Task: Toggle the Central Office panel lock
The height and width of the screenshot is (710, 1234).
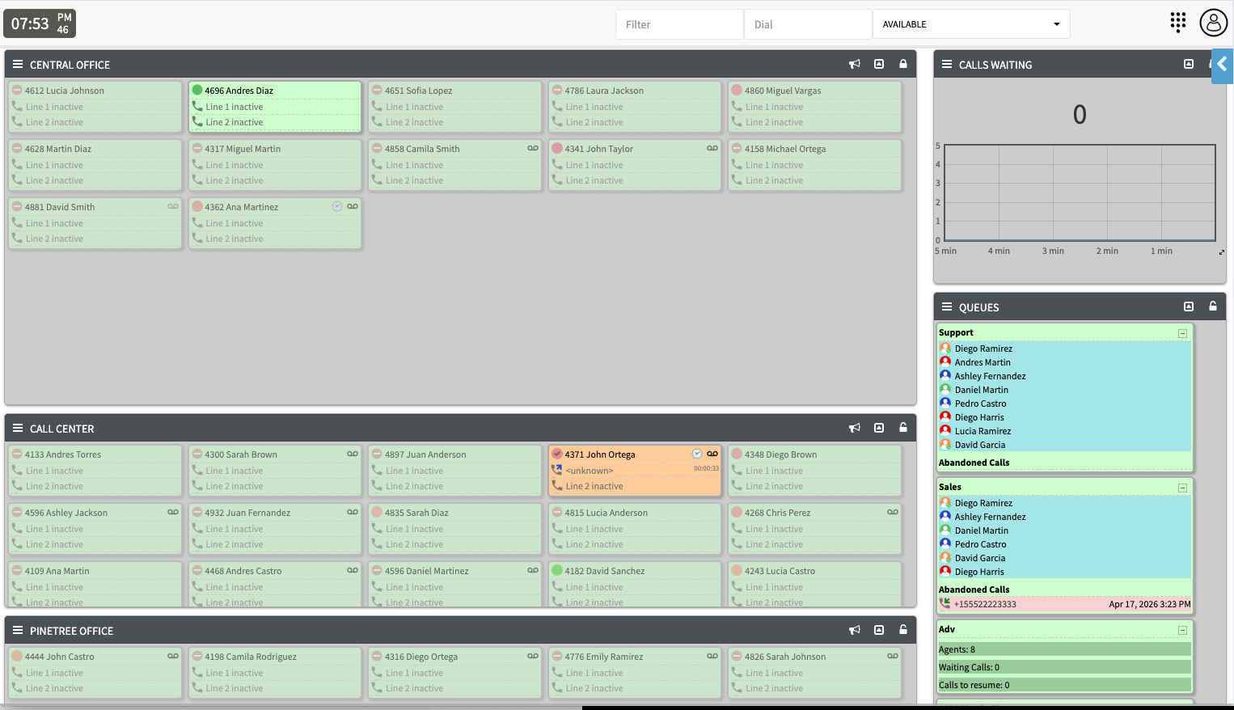Action: tap(903, 65)
